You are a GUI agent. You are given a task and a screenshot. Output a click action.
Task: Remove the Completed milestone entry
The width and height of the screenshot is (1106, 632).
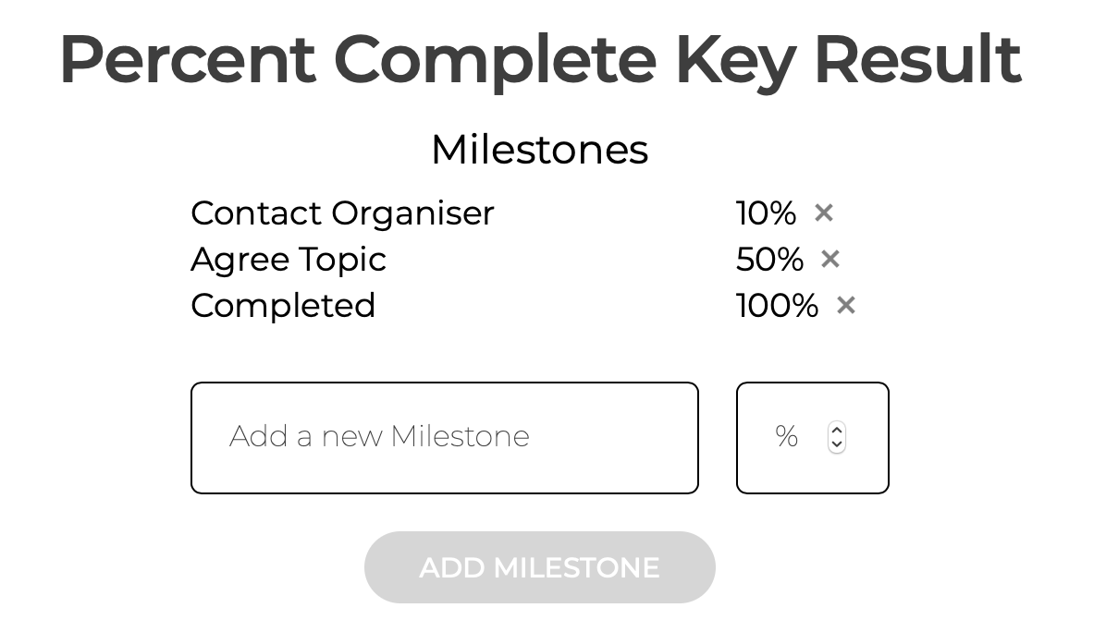pos(845,305)
